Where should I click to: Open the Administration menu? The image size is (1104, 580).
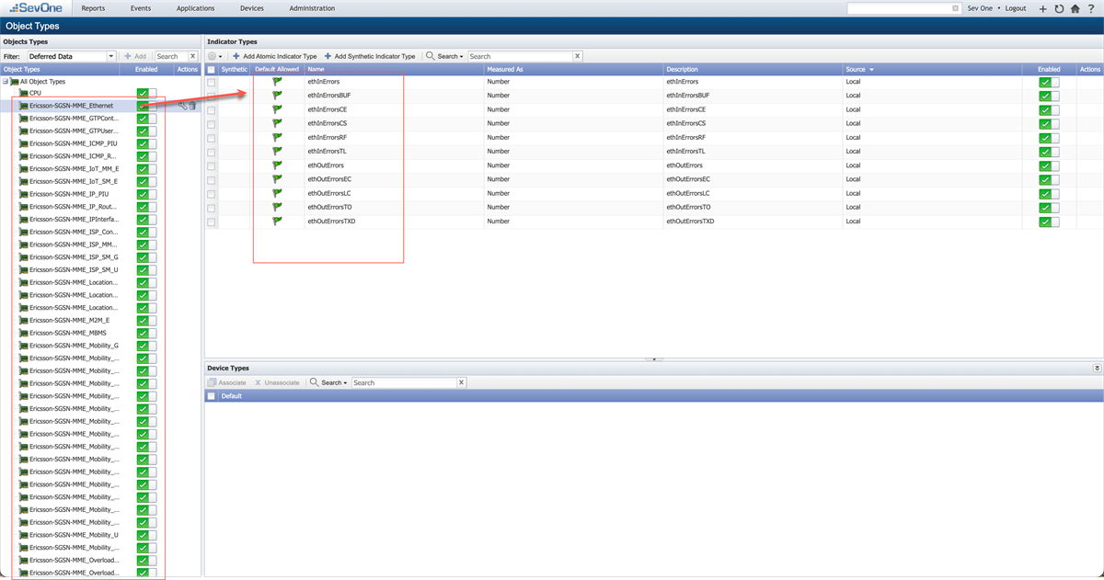coord(312,8)
